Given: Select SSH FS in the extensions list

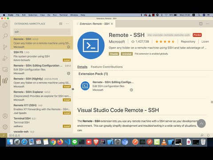Looking at the screenshot, I should (x=42, y=56).
